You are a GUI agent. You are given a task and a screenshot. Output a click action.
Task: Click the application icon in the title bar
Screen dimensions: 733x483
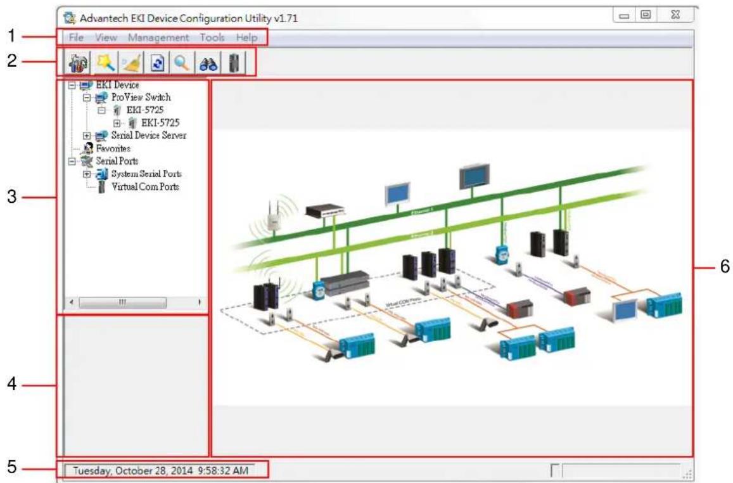tap(70, 18)
